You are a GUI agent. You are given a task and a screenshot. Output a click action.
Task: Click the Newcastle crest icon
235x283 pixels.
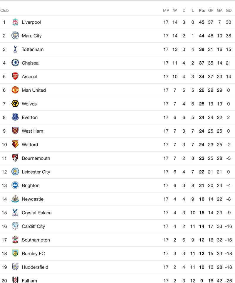click(x=15, y=199)
